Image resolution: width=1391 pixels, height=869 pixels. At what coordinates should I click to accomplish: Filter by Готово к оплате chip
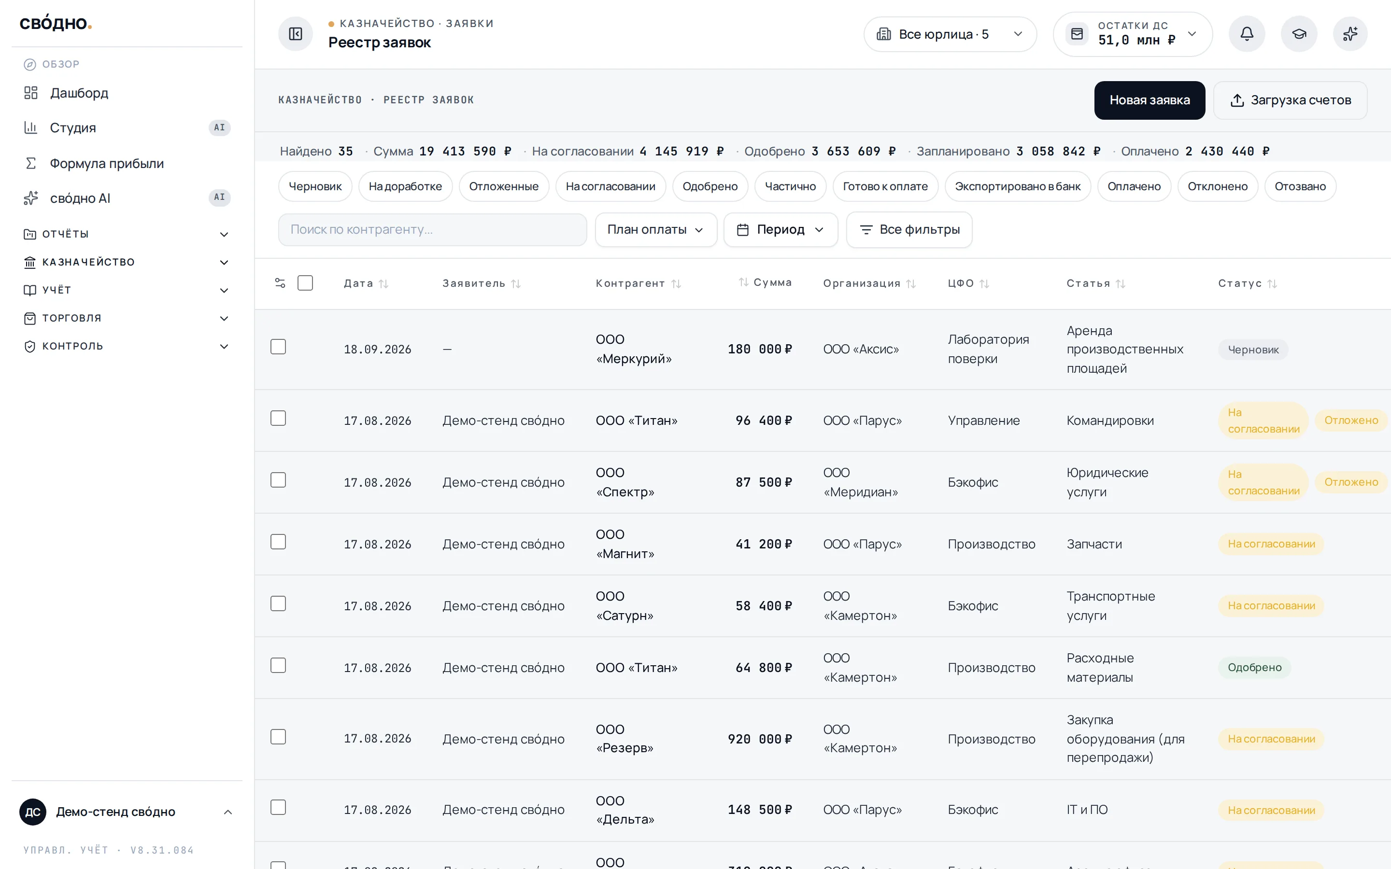(x=885, y=186)
